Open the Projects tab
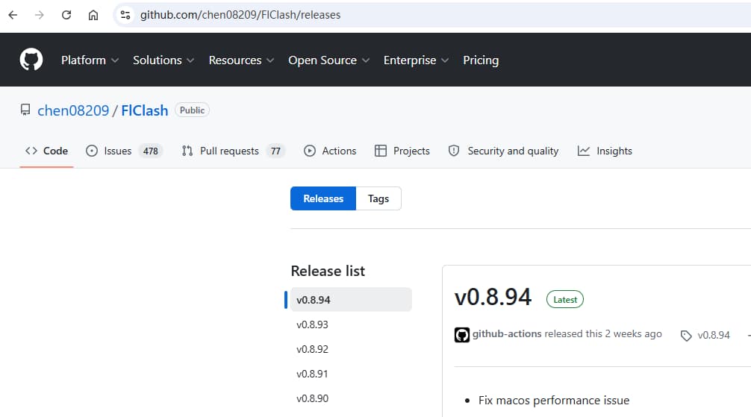Image resolution: width=751 pixels, height=417 pixels. [x=402, y=151]
